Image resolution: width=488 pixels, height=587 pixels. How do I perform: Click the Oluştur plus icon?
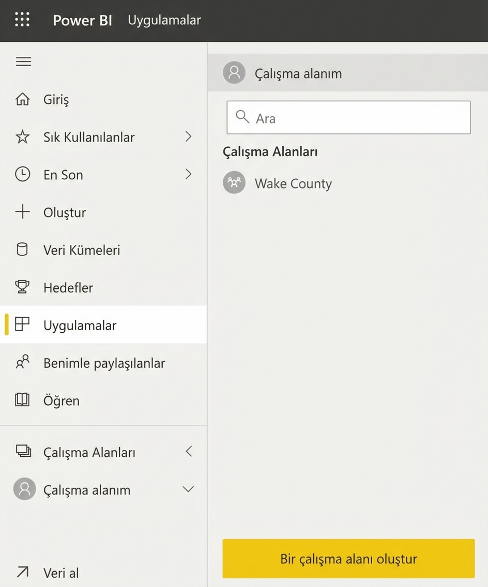tap(22, 212)
